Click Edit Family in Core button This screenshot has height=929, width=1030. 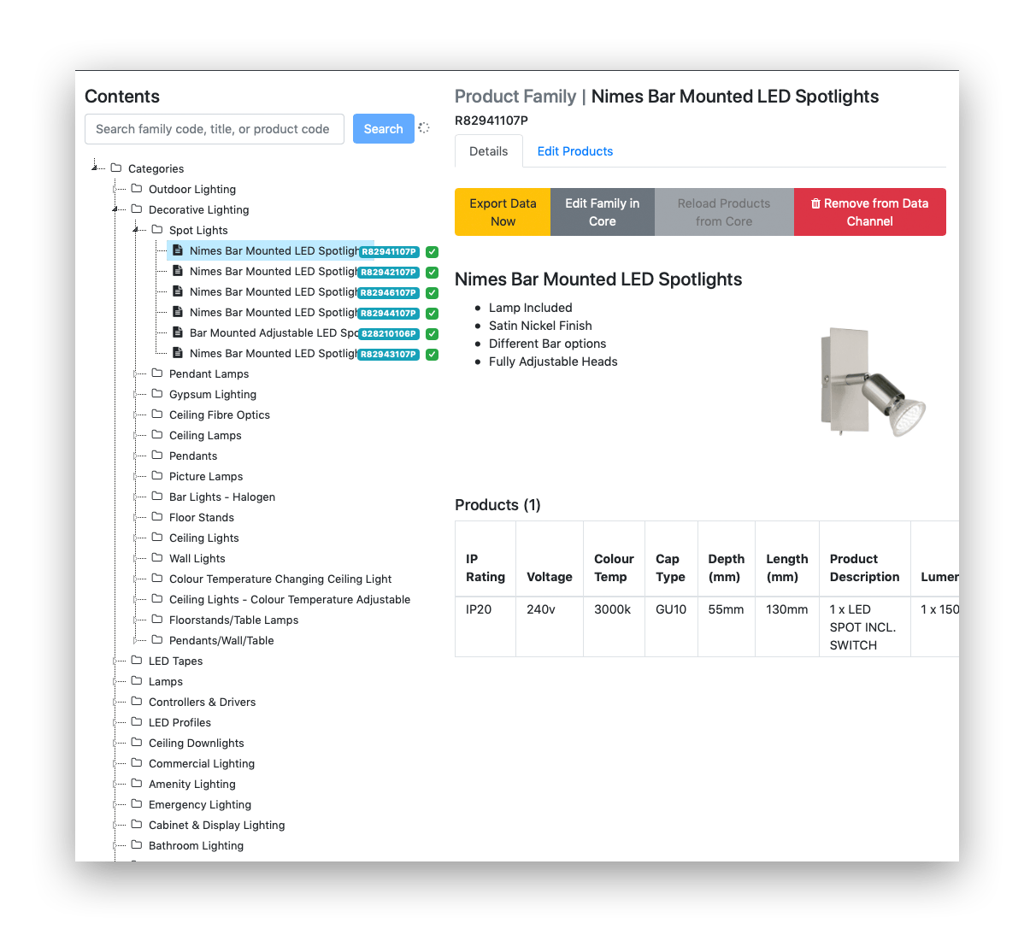point(603,212)
